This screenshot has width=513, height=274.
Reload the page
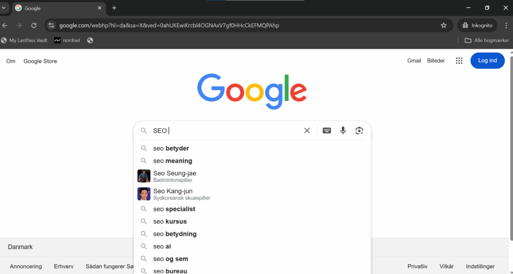(34, 25)
